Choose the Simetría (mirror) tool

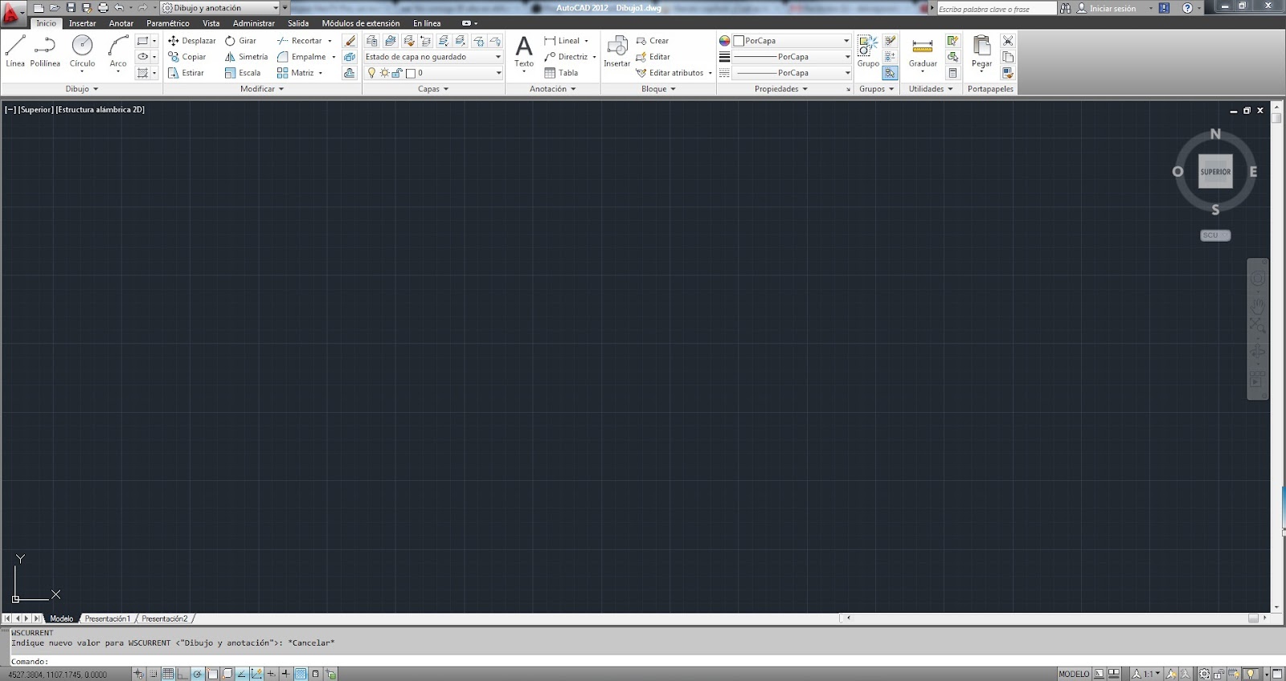point(246,56)
